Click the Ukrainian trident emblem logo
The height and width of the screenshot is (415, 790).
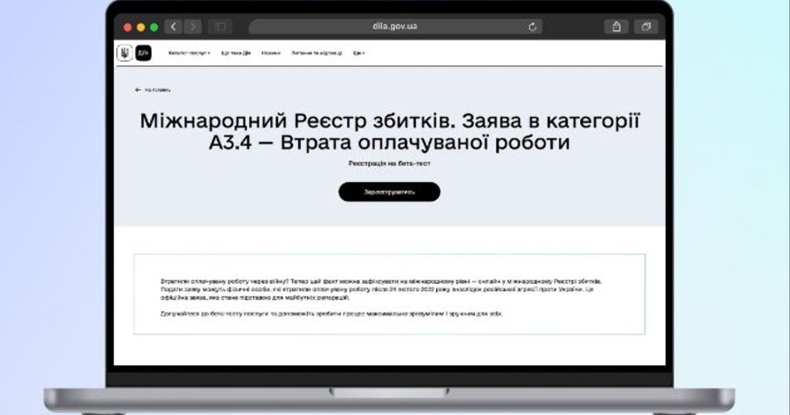coord(124,53)
